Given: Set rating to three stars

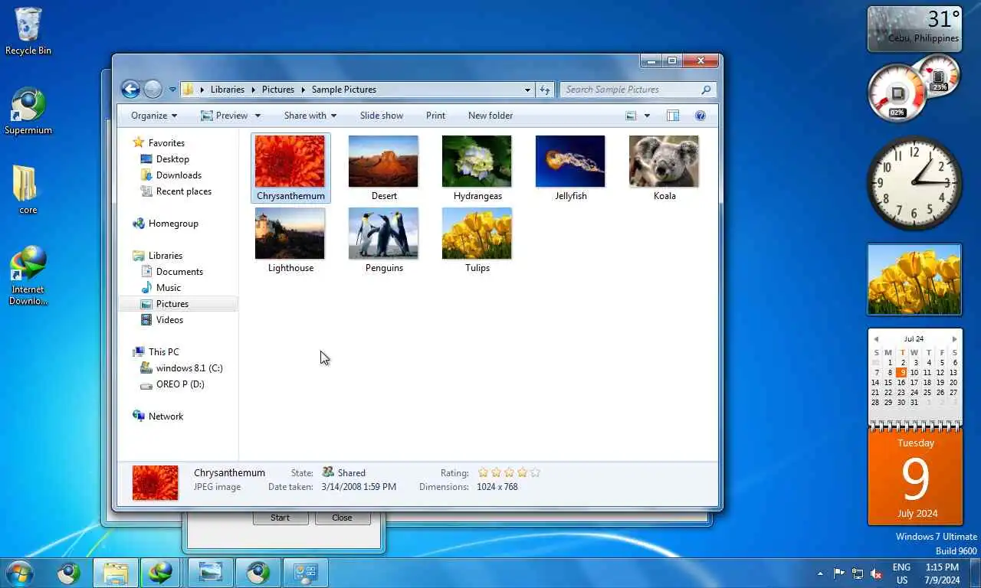Looking at the screenshot, I should click(509, 472).
